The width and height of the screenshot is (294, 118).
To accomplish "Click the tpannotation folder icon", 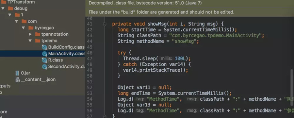I will tap(38, 34).
